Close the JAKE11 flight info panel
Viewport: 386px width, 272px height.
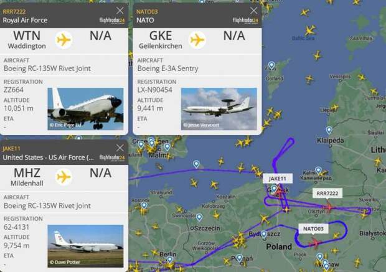[120, 148]
